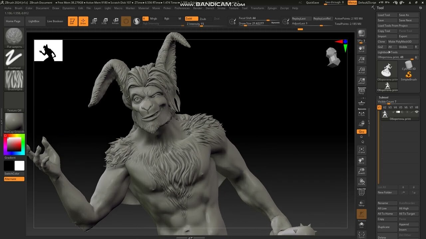Switch to the V2 subtool tab
This screenshot has width=426, height=239.
384,107
